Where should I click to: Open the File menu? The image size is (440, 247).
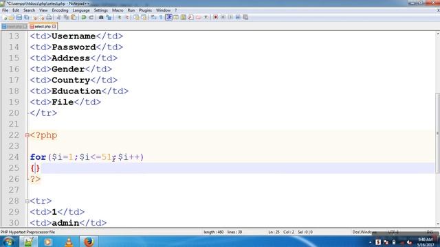(x=5, y=10)
